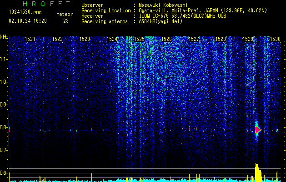286x182 pixels.
Task: Click the kHz axis label
Action: tap(4, 37)
